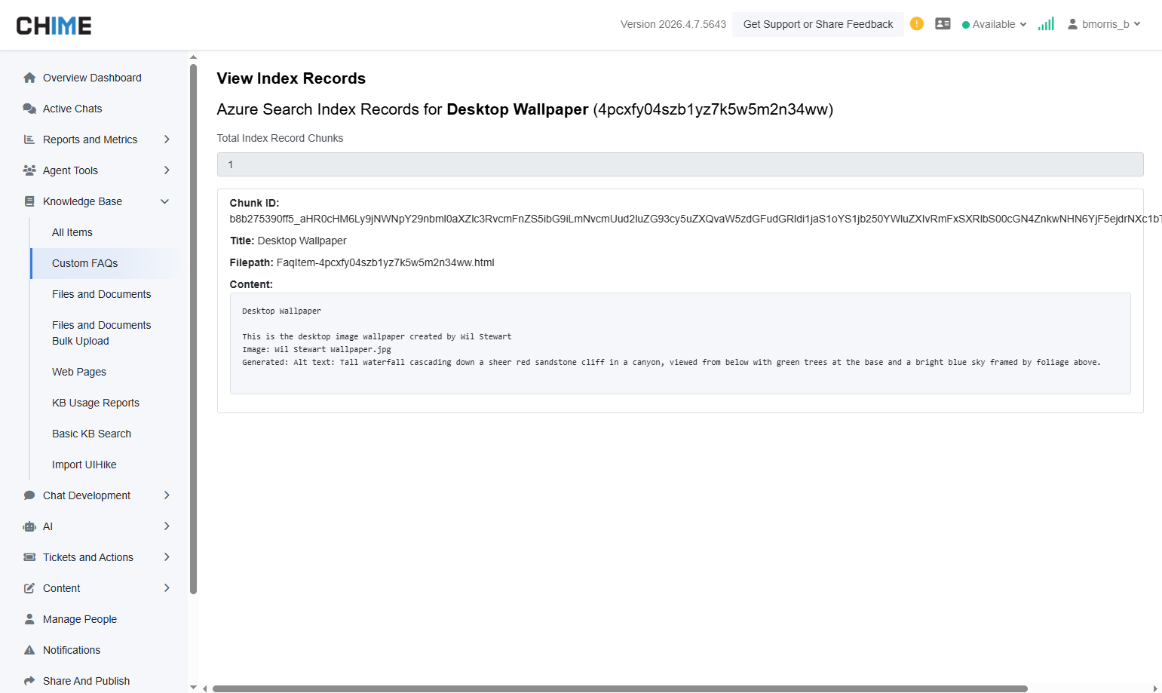Screen dimensions: 1162x693
Task: Click the Tickets and Actions icon
Action: tap(29, 557)
